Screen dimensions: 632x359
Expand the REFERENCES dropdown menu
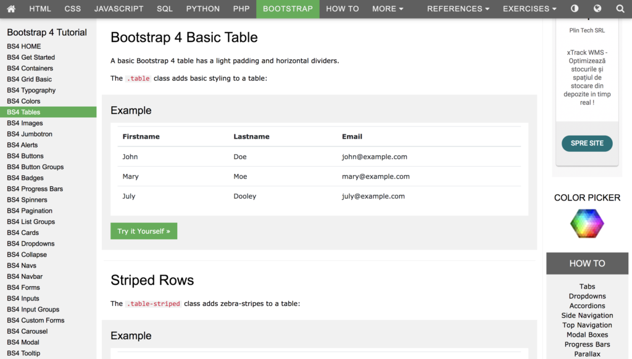tap(458, 9)
